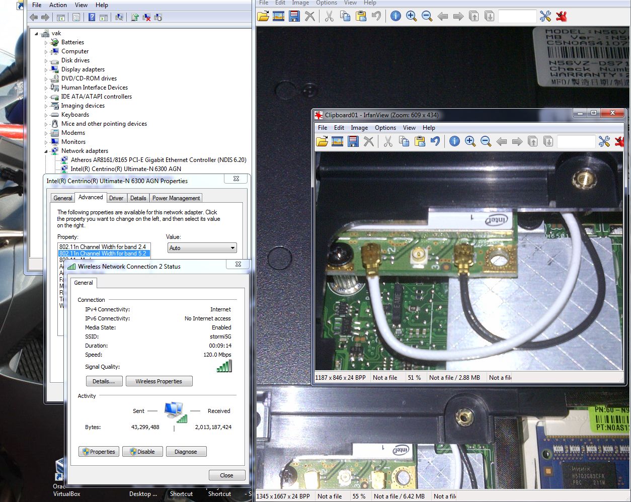Image resolution: width=631 pixels, height=502 pixels.
Task: Click Save floppy icon in Clipboard01 IrfanView
Action: click(x=353, y=141)
